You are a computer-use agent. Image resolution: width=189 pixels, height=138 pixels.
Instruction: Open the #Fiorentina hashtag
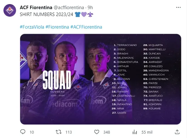57,27
